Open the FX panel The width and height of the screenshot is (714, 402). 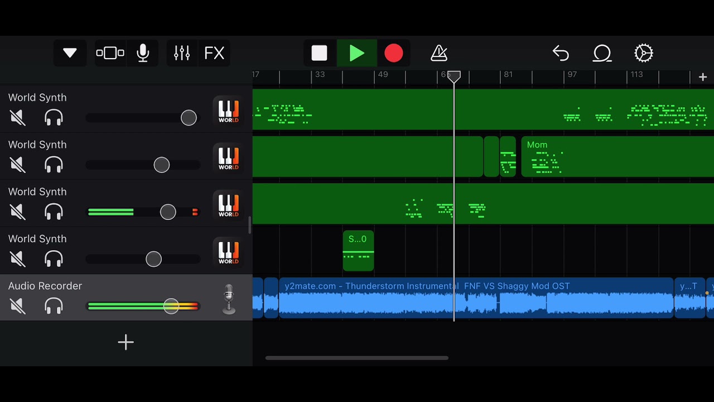[214, 53]
